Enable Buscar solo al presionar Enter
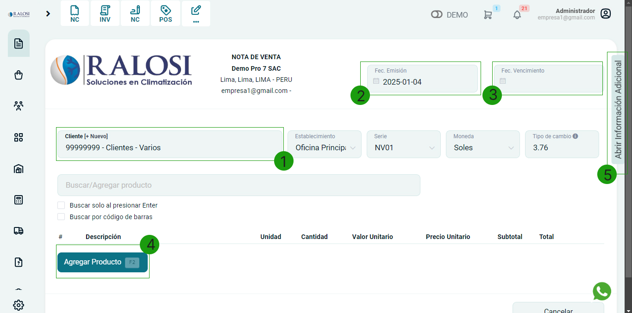The height and width of the screenshot is (313, 632). (61, 205)
